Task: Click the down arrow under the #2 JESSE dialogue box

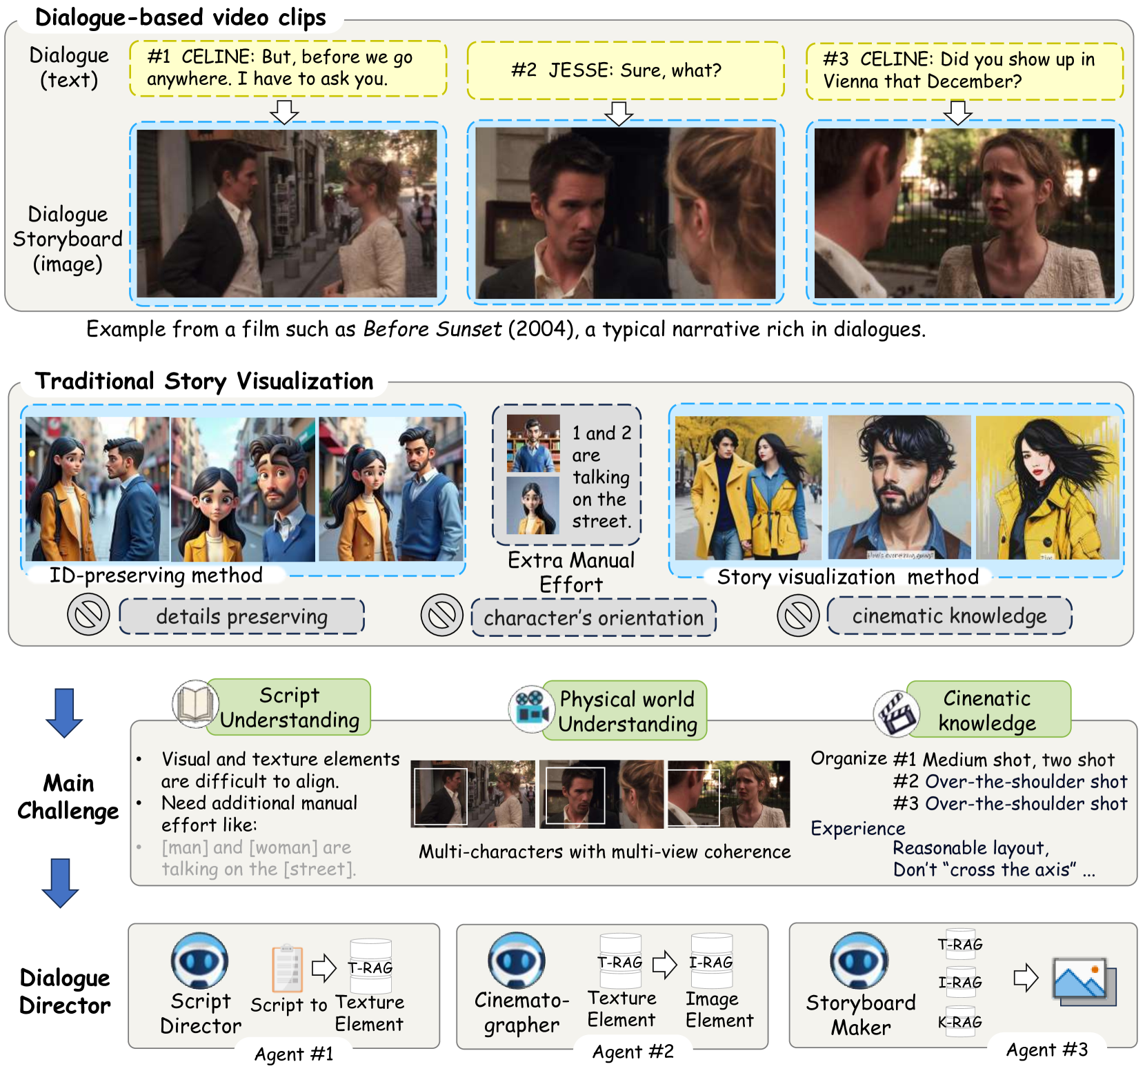Action: pyautogui.click(x=619, y=113)
